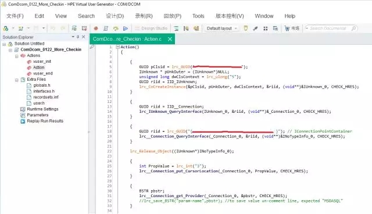Select the Action item in Solution Explorer
The image size is (372, 214).
click(39, 67)
